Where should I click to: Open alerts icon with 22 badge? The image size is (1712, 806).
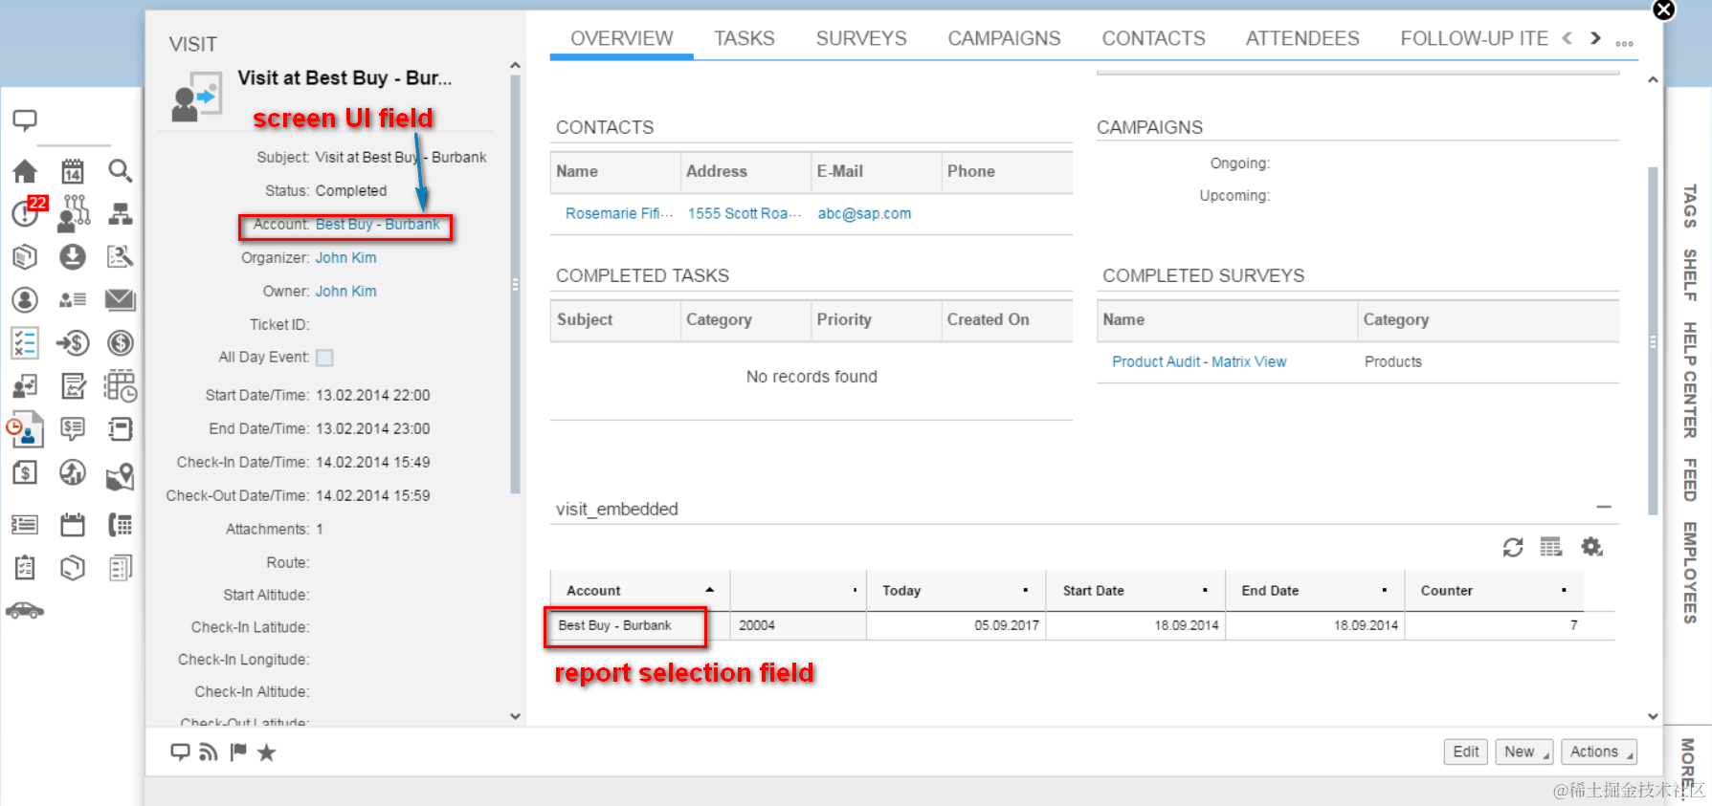[x=27, y=211]
